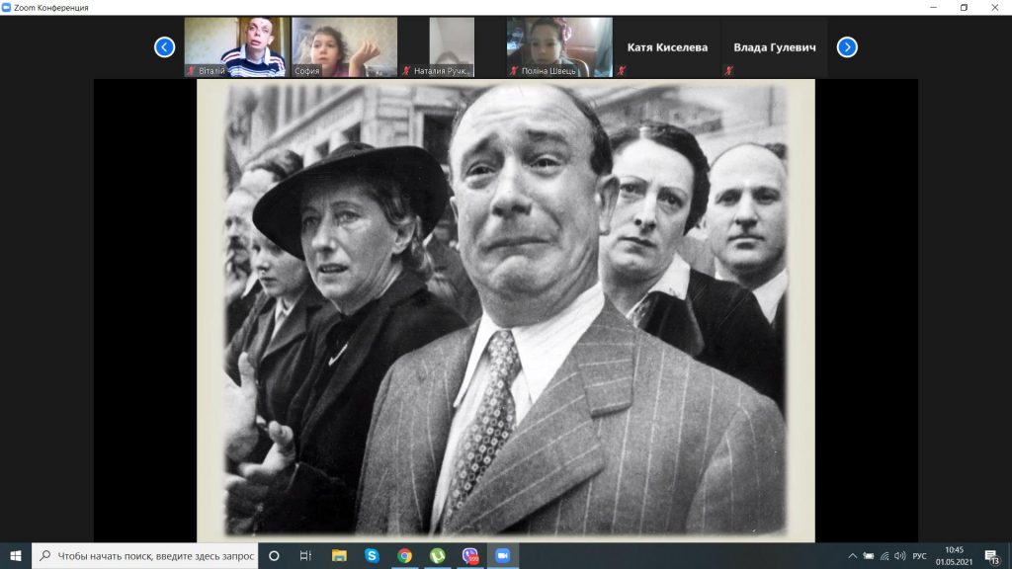Click muted microphone icon on Влада Гулевич tile
This screenshot has width=1012, height=569.
728,71
